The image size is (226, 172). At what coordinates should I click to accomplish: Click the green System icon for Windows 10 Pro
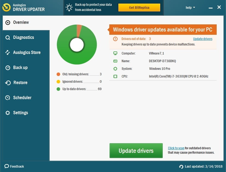tap(116, 69)
